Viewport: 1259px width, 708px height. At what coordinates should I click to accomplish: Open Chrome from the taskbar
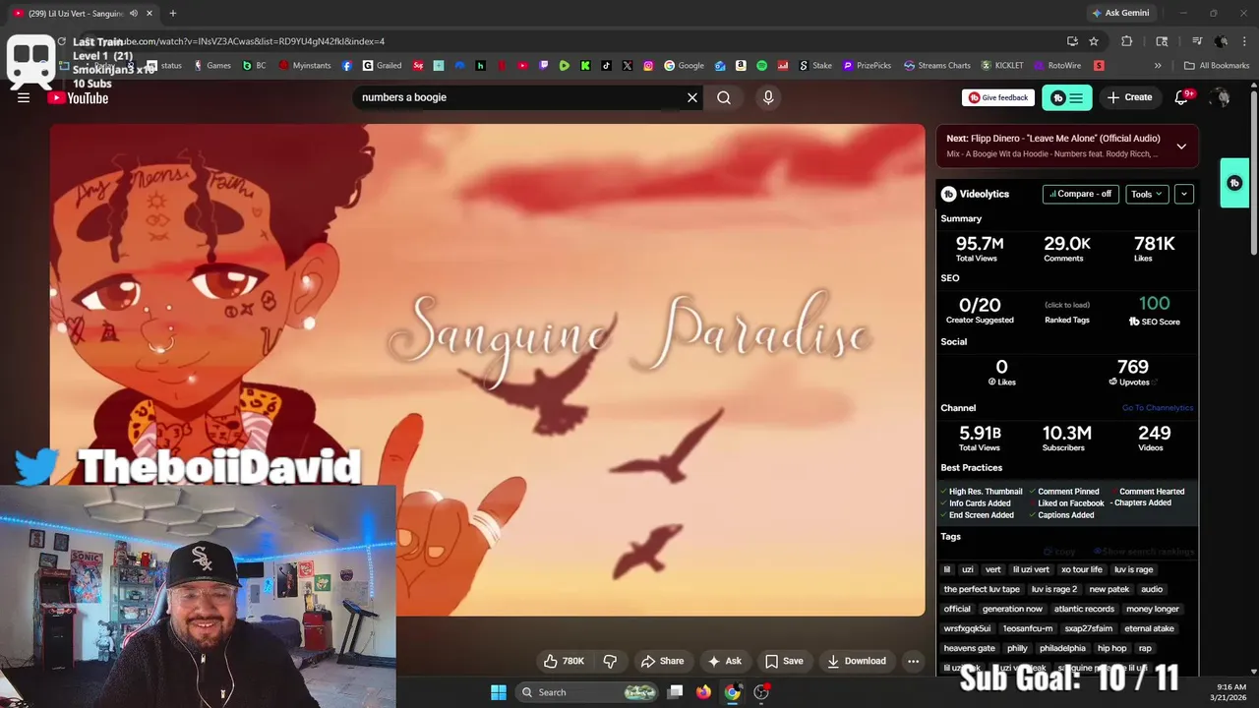(x=732, y=692)
